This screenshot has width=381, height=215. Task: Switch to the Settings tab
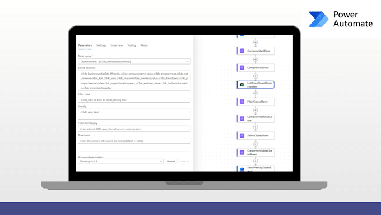click(101, 45)
